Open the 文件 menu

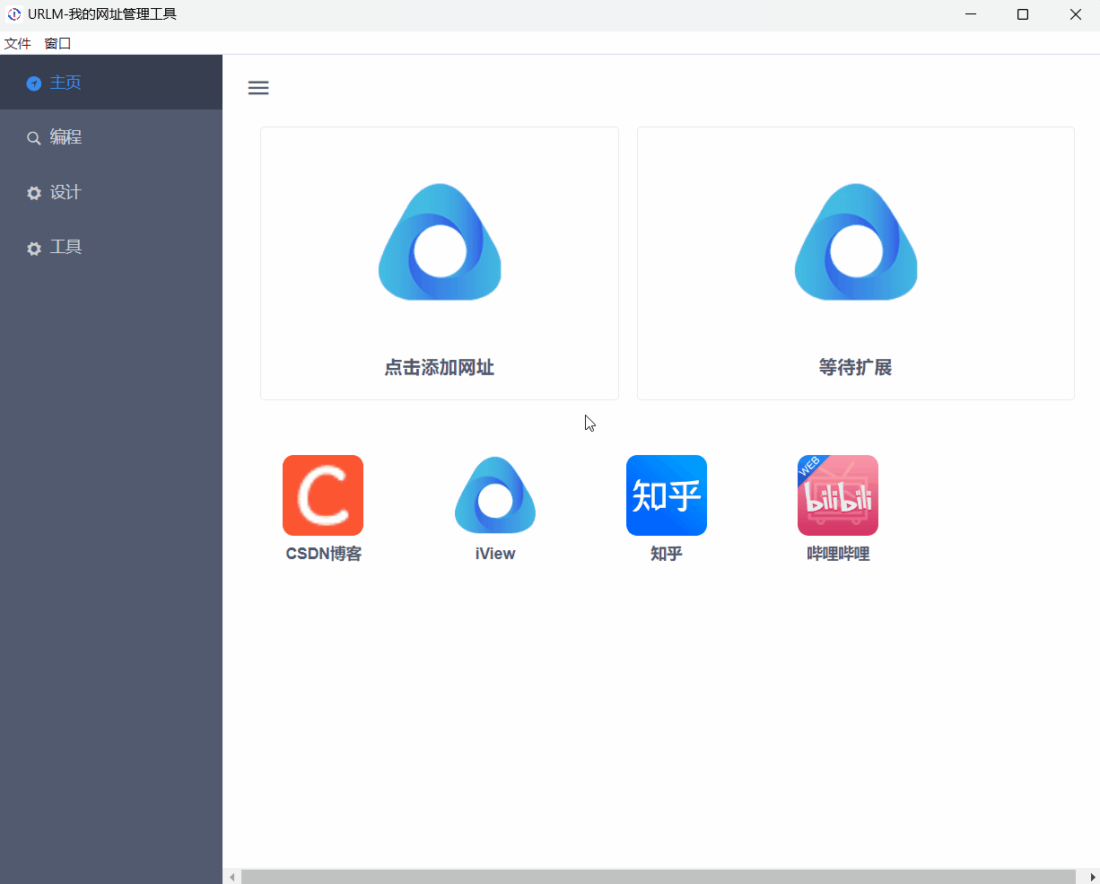(x=18, y=43)
